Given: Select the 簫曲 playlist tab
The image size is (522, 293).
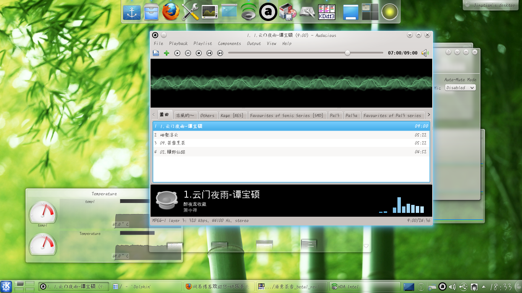Looking at the screenshot, I should (x=165, y=114).
